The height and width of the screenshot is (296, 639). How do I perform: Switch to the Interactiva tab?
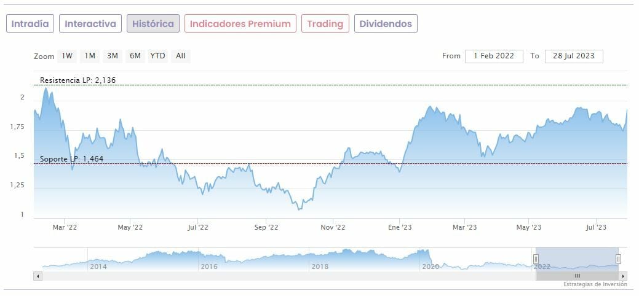tap(90, 24)
